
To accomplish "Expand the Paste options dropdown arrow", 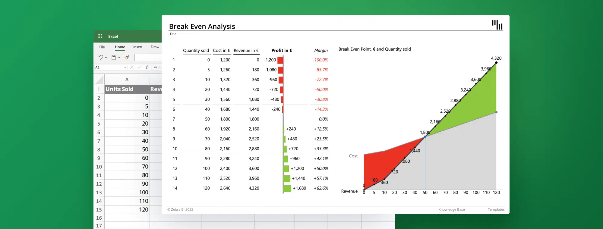I will pyautogui.click(x=119, y=58).
